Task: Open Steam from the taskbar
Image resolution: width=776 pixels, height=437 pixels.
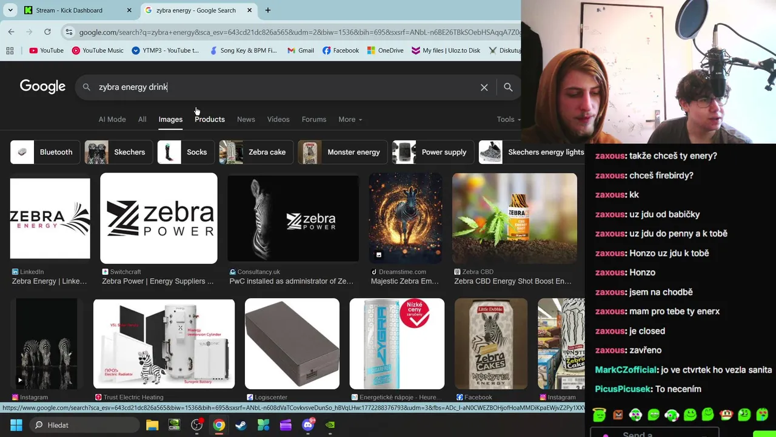Action: [241, 425]
